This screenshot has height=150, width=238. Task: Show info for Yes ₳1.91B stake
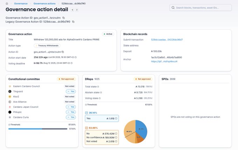point(116,119)
